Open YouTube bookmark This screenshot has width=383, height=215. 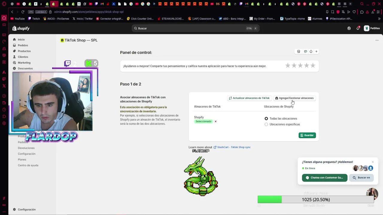(x=17, y=19)
